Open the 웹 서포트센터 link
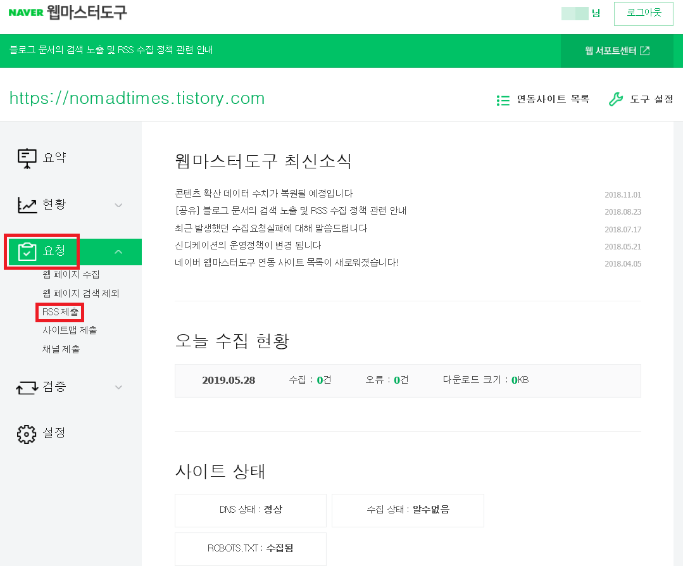The width and height of the screenshot is (683, 566). [x=617, y=51]
